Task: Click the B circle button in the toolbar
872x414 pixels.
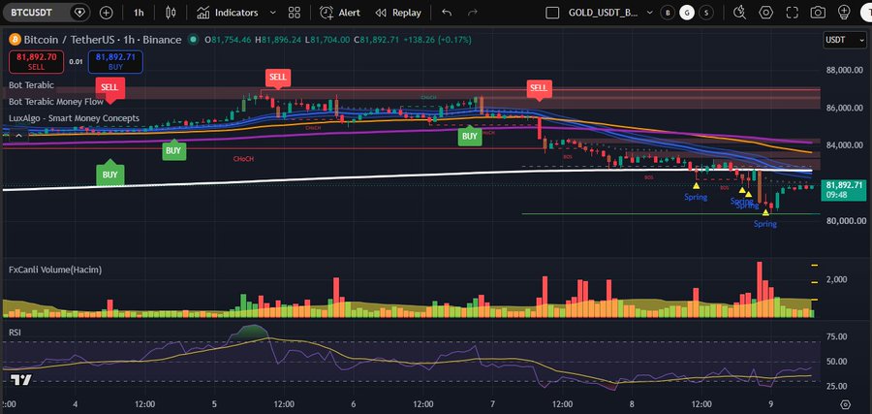Action: coord(668,13)
